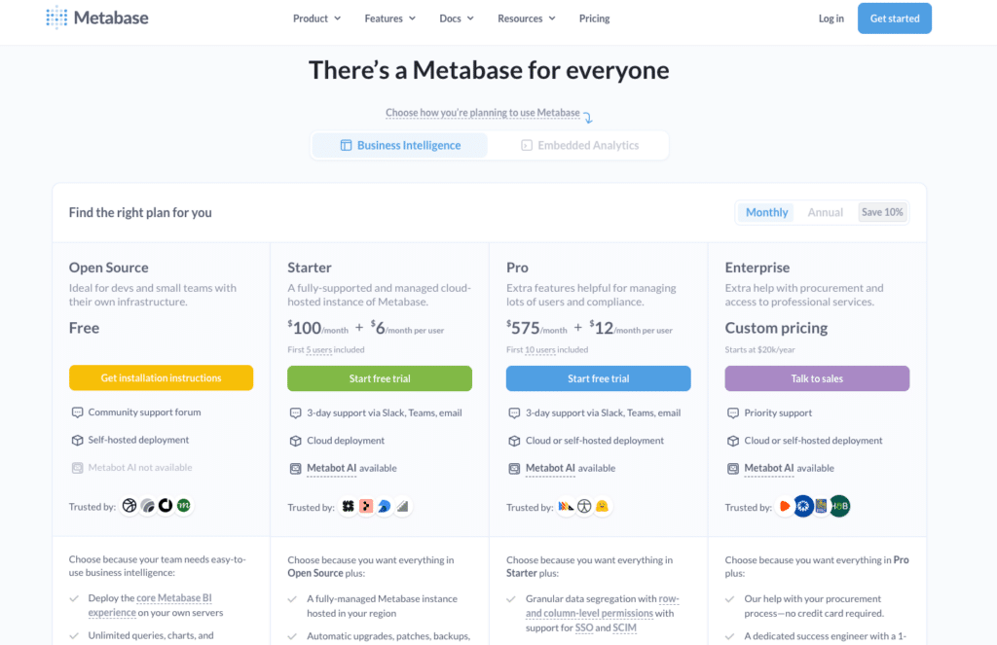Click the chat icon beside Community support forum
This screenshot has width=997, height=645.
(77, 412)
